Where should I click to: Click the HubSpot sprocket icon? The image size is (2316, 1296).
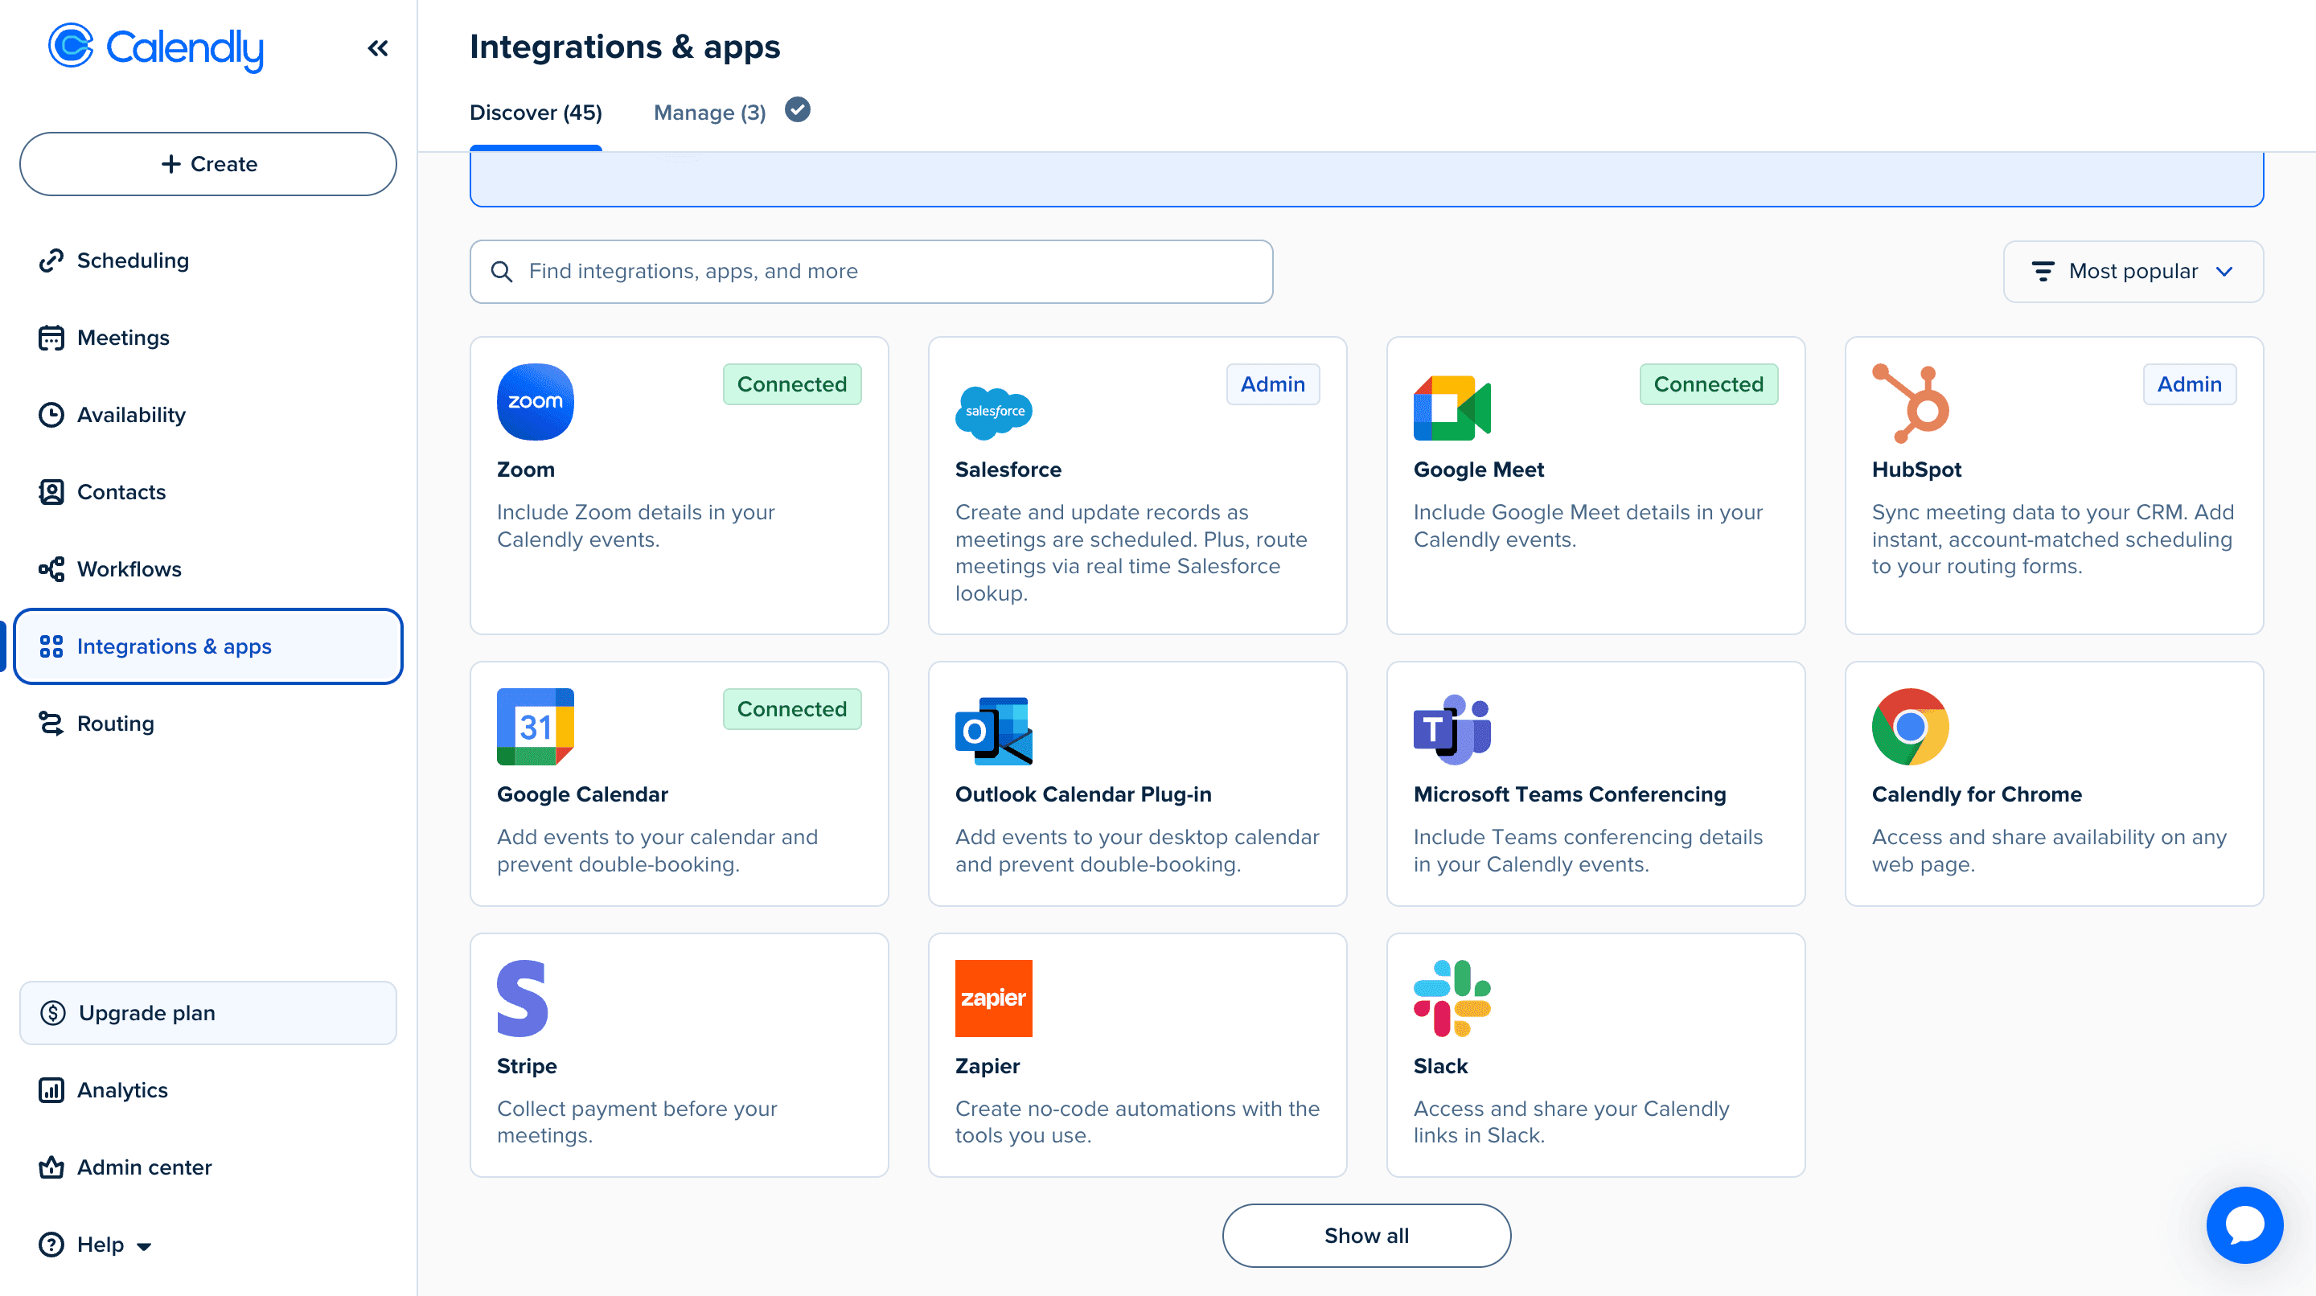(1911, 404)
